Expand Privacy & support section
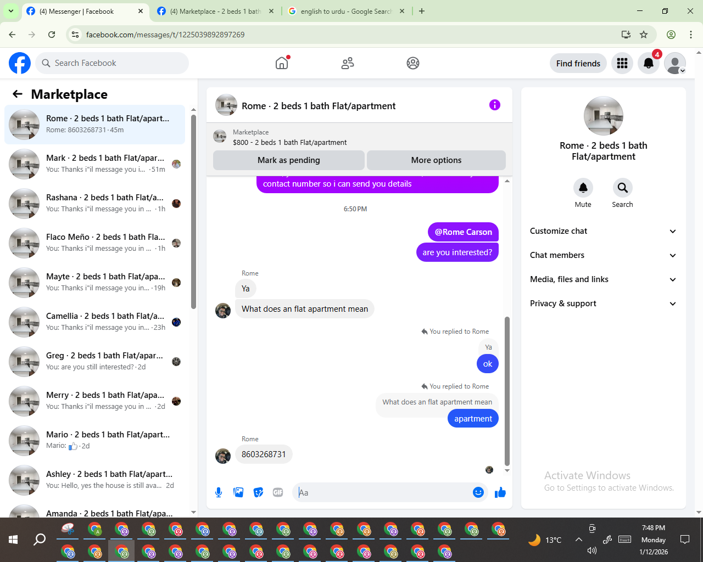This screenshot has height=562, width=703. click(603, 304)
